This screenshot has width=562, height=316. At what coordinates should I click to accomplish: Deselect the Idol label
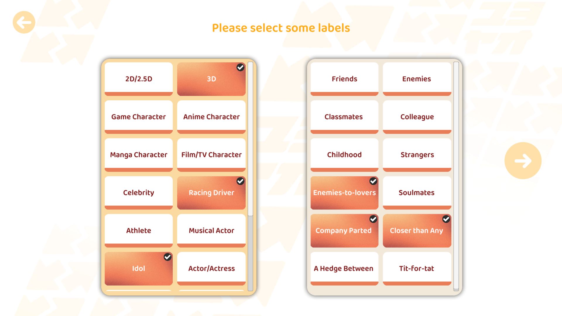pyautogui.click(x=138, y=268)
